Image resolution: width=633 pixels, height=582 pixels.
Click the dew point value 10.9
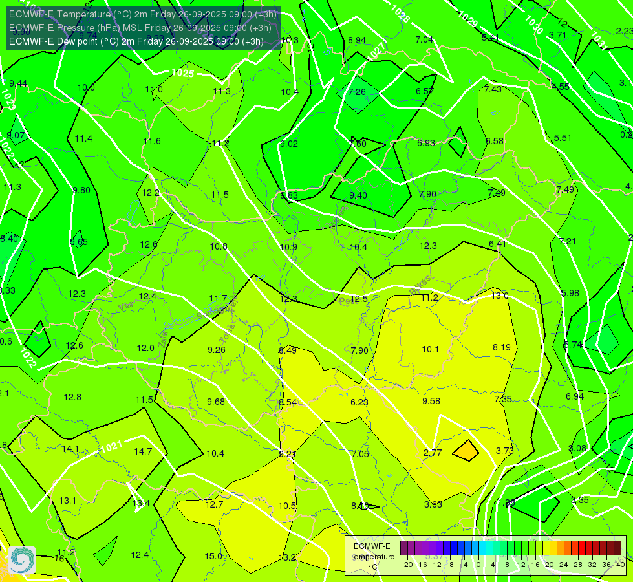click(288, 247)
